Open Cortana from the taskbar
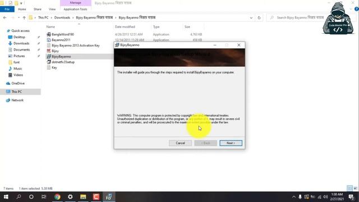 [31, 197]
